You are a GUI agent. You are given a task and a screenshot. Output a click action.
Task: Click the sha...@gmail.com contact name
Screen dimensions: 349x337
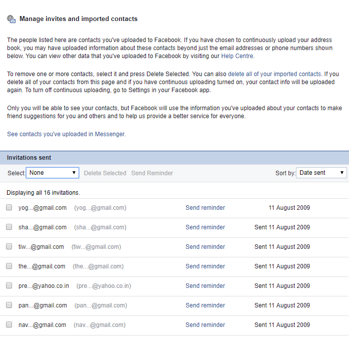42,227
